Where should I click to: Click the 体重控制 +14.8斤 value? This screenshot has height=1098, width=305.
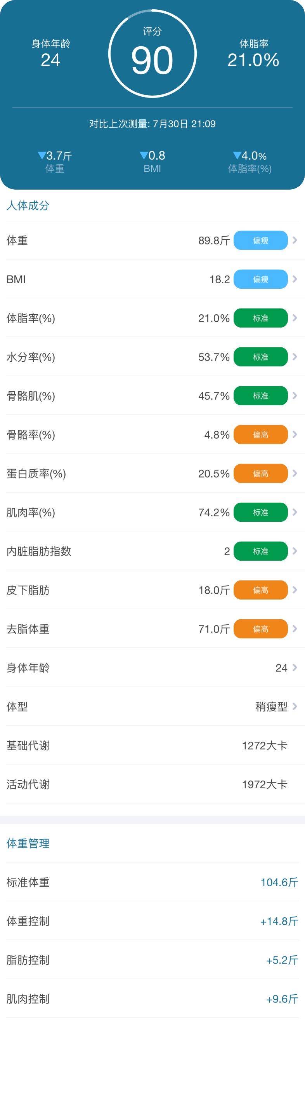pos(279,921)
